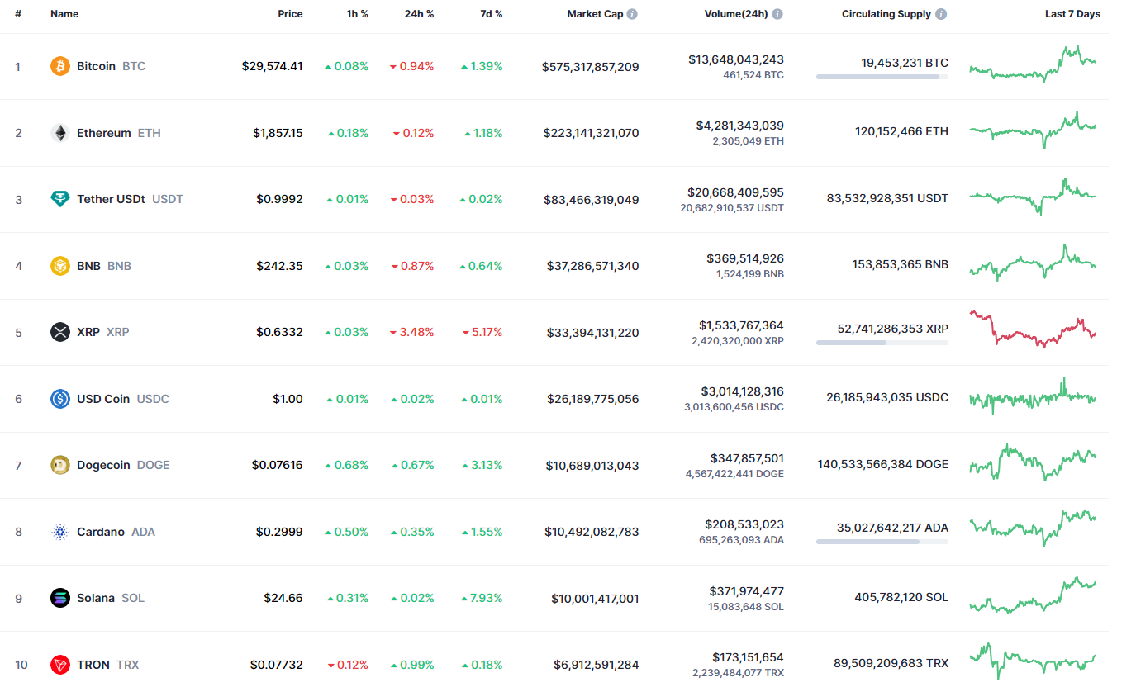Click the Dogecoin logo icon
Screen dimensions: 1136x692
click(59, 465)
